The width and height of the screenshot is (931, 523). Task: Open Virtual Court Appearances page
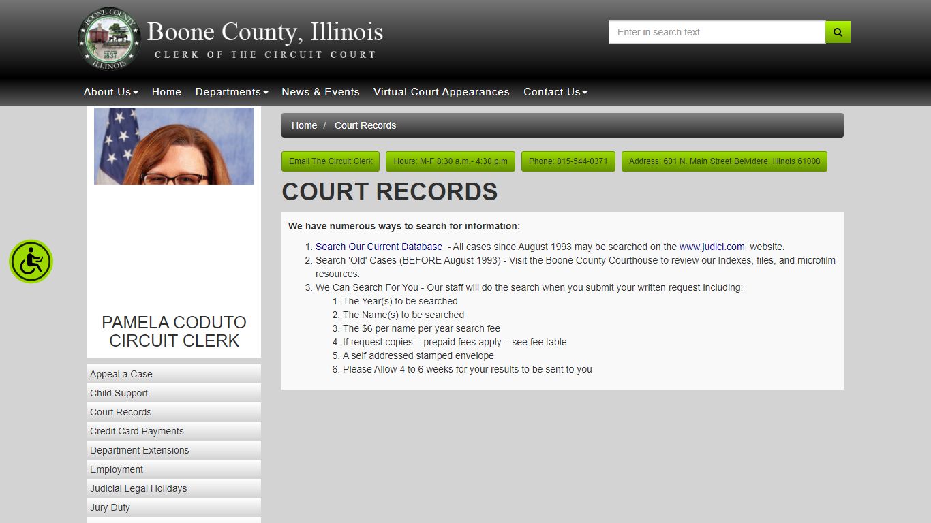tap(441, 92)
